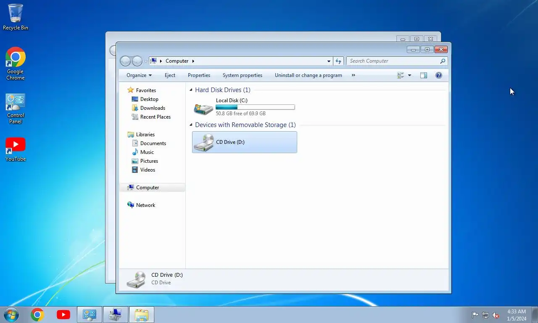Click the network tray icon
Image resolution: width=538 pixels, height=323 pixels.
click(x=485, y=315)
